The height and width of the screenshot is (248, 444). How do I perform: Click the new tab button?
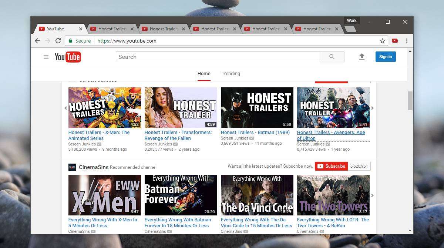[x=350, y=29]
